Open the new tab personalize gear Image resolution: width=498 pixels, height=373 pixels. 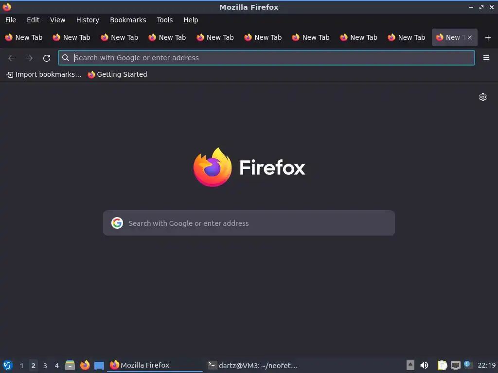[x=483, y=97]
